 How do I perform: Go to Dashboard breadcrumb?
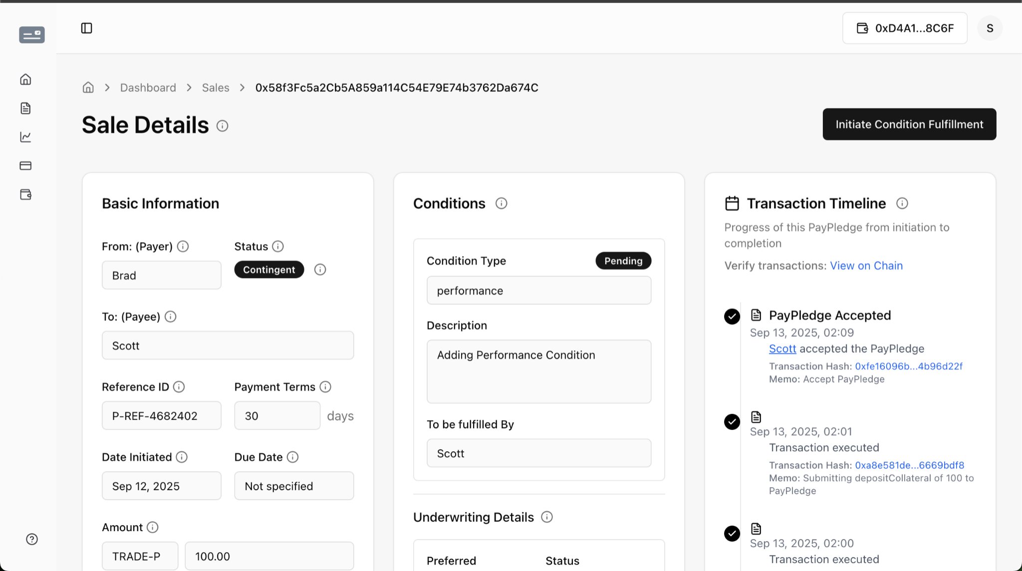(x=148, y=88)
